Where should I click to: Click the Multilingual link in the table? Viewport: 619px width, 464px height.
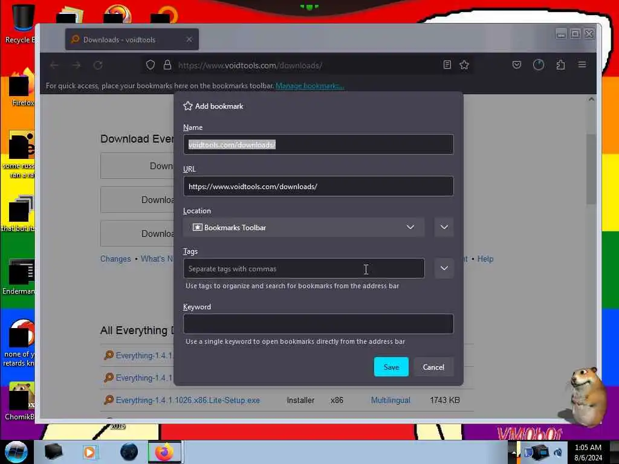(391, 400)
